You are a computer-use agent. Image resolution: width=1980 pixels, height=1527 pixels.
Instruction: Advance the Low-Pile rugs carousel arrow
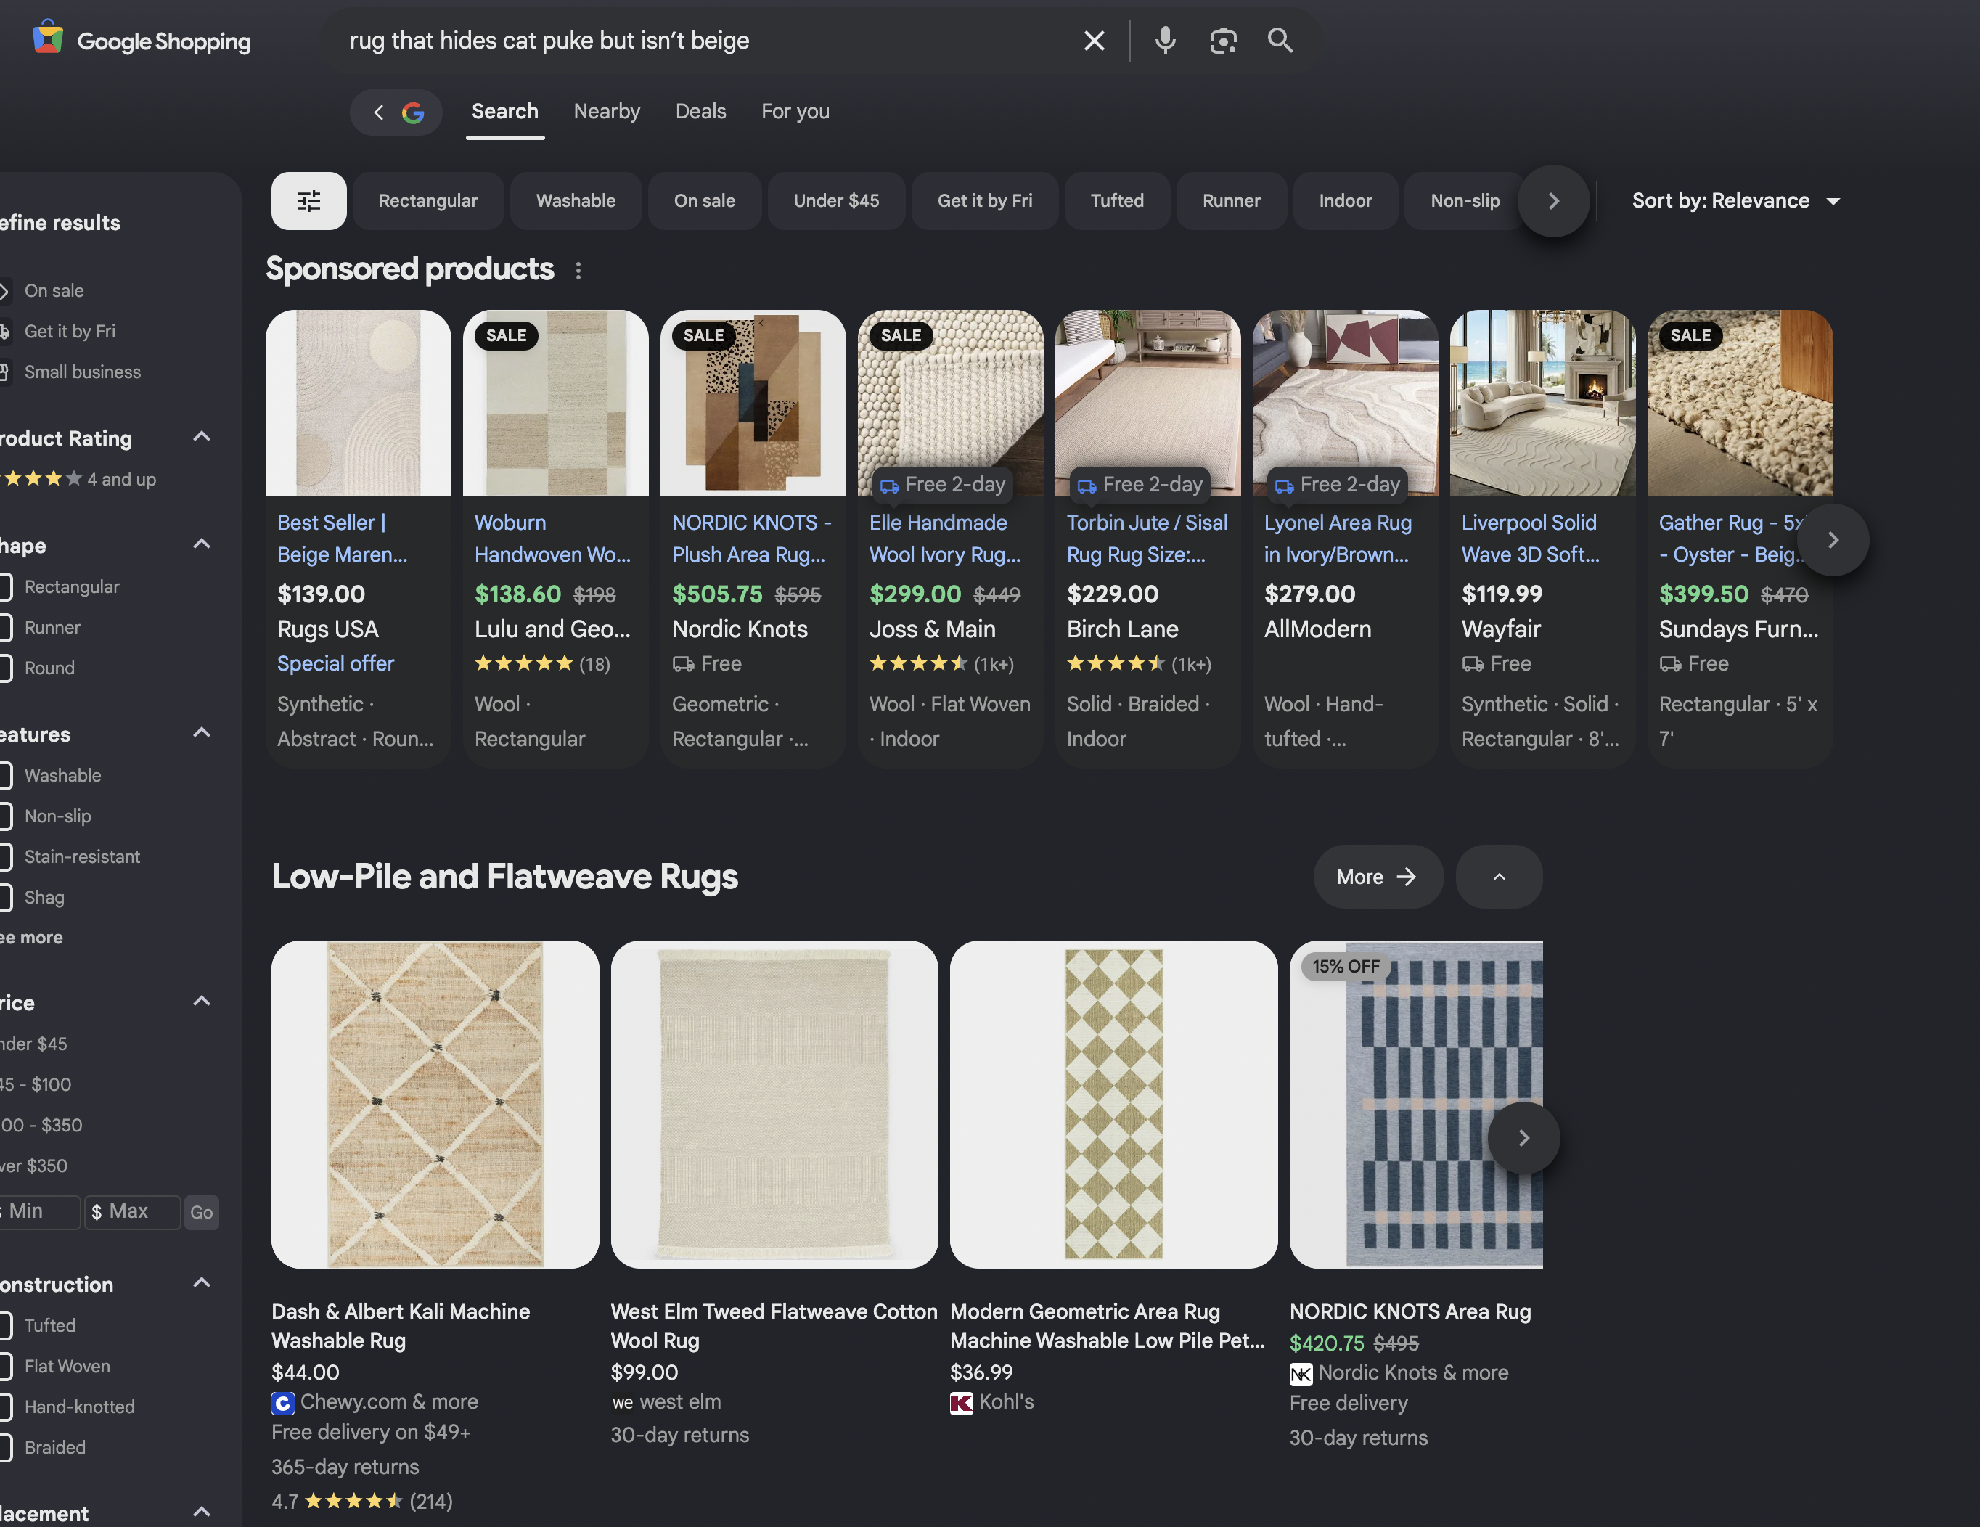point(1524,1137)
